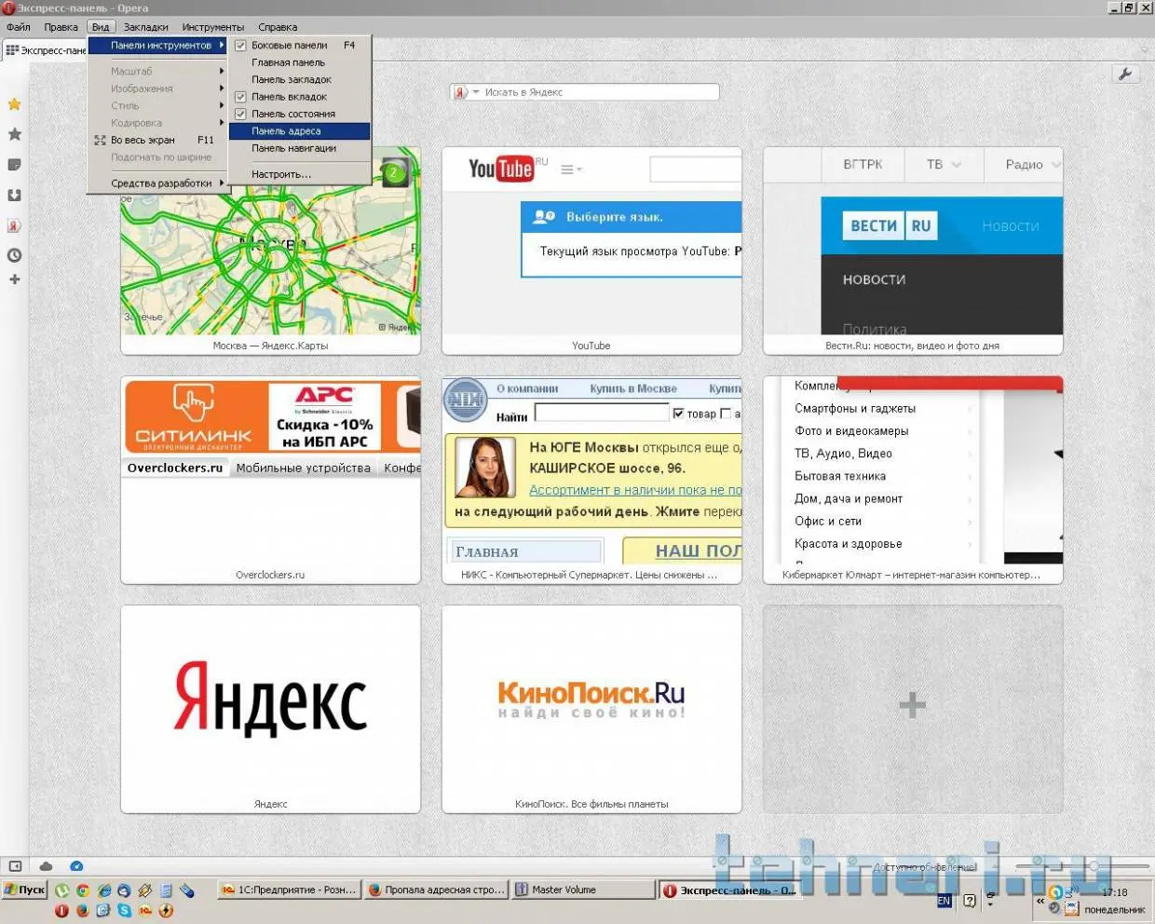1155x924 pixels.
Task: Open the Вести.Ru speed dial tile
Action: [913, 251]
